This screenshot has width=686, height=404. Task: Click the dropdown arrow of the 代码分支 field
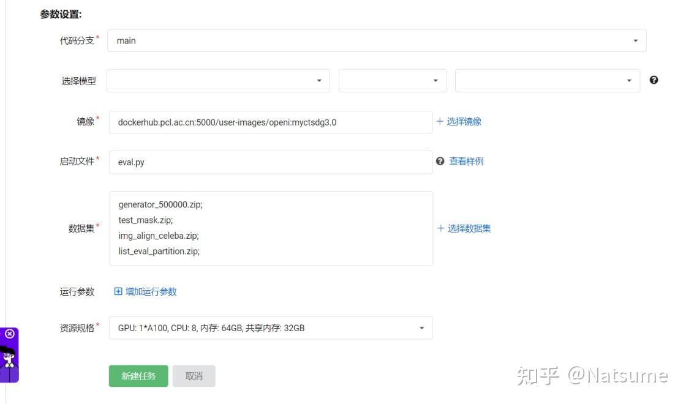point(635,40)
